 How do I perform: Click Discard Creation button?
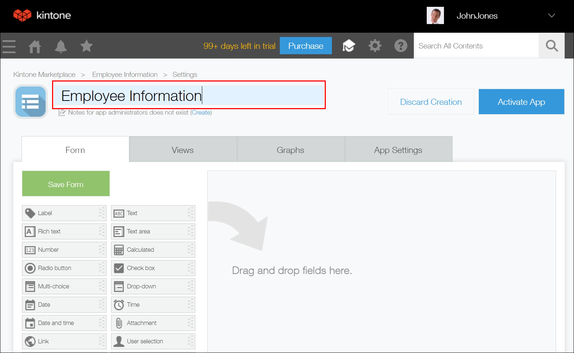[x=431, y=102]
